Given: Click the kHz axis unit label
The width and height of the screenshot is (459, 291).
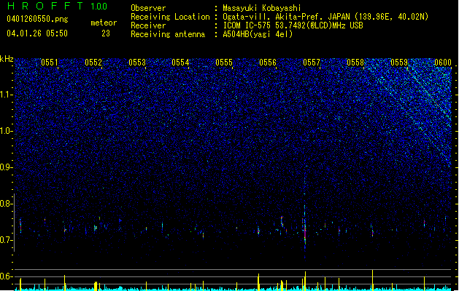Looking at the screenshot, I should (7, 59).
